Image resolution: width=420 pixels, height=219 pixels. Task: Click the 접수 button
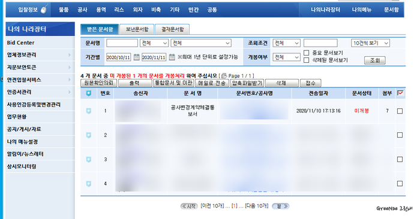tap(311, 83)
